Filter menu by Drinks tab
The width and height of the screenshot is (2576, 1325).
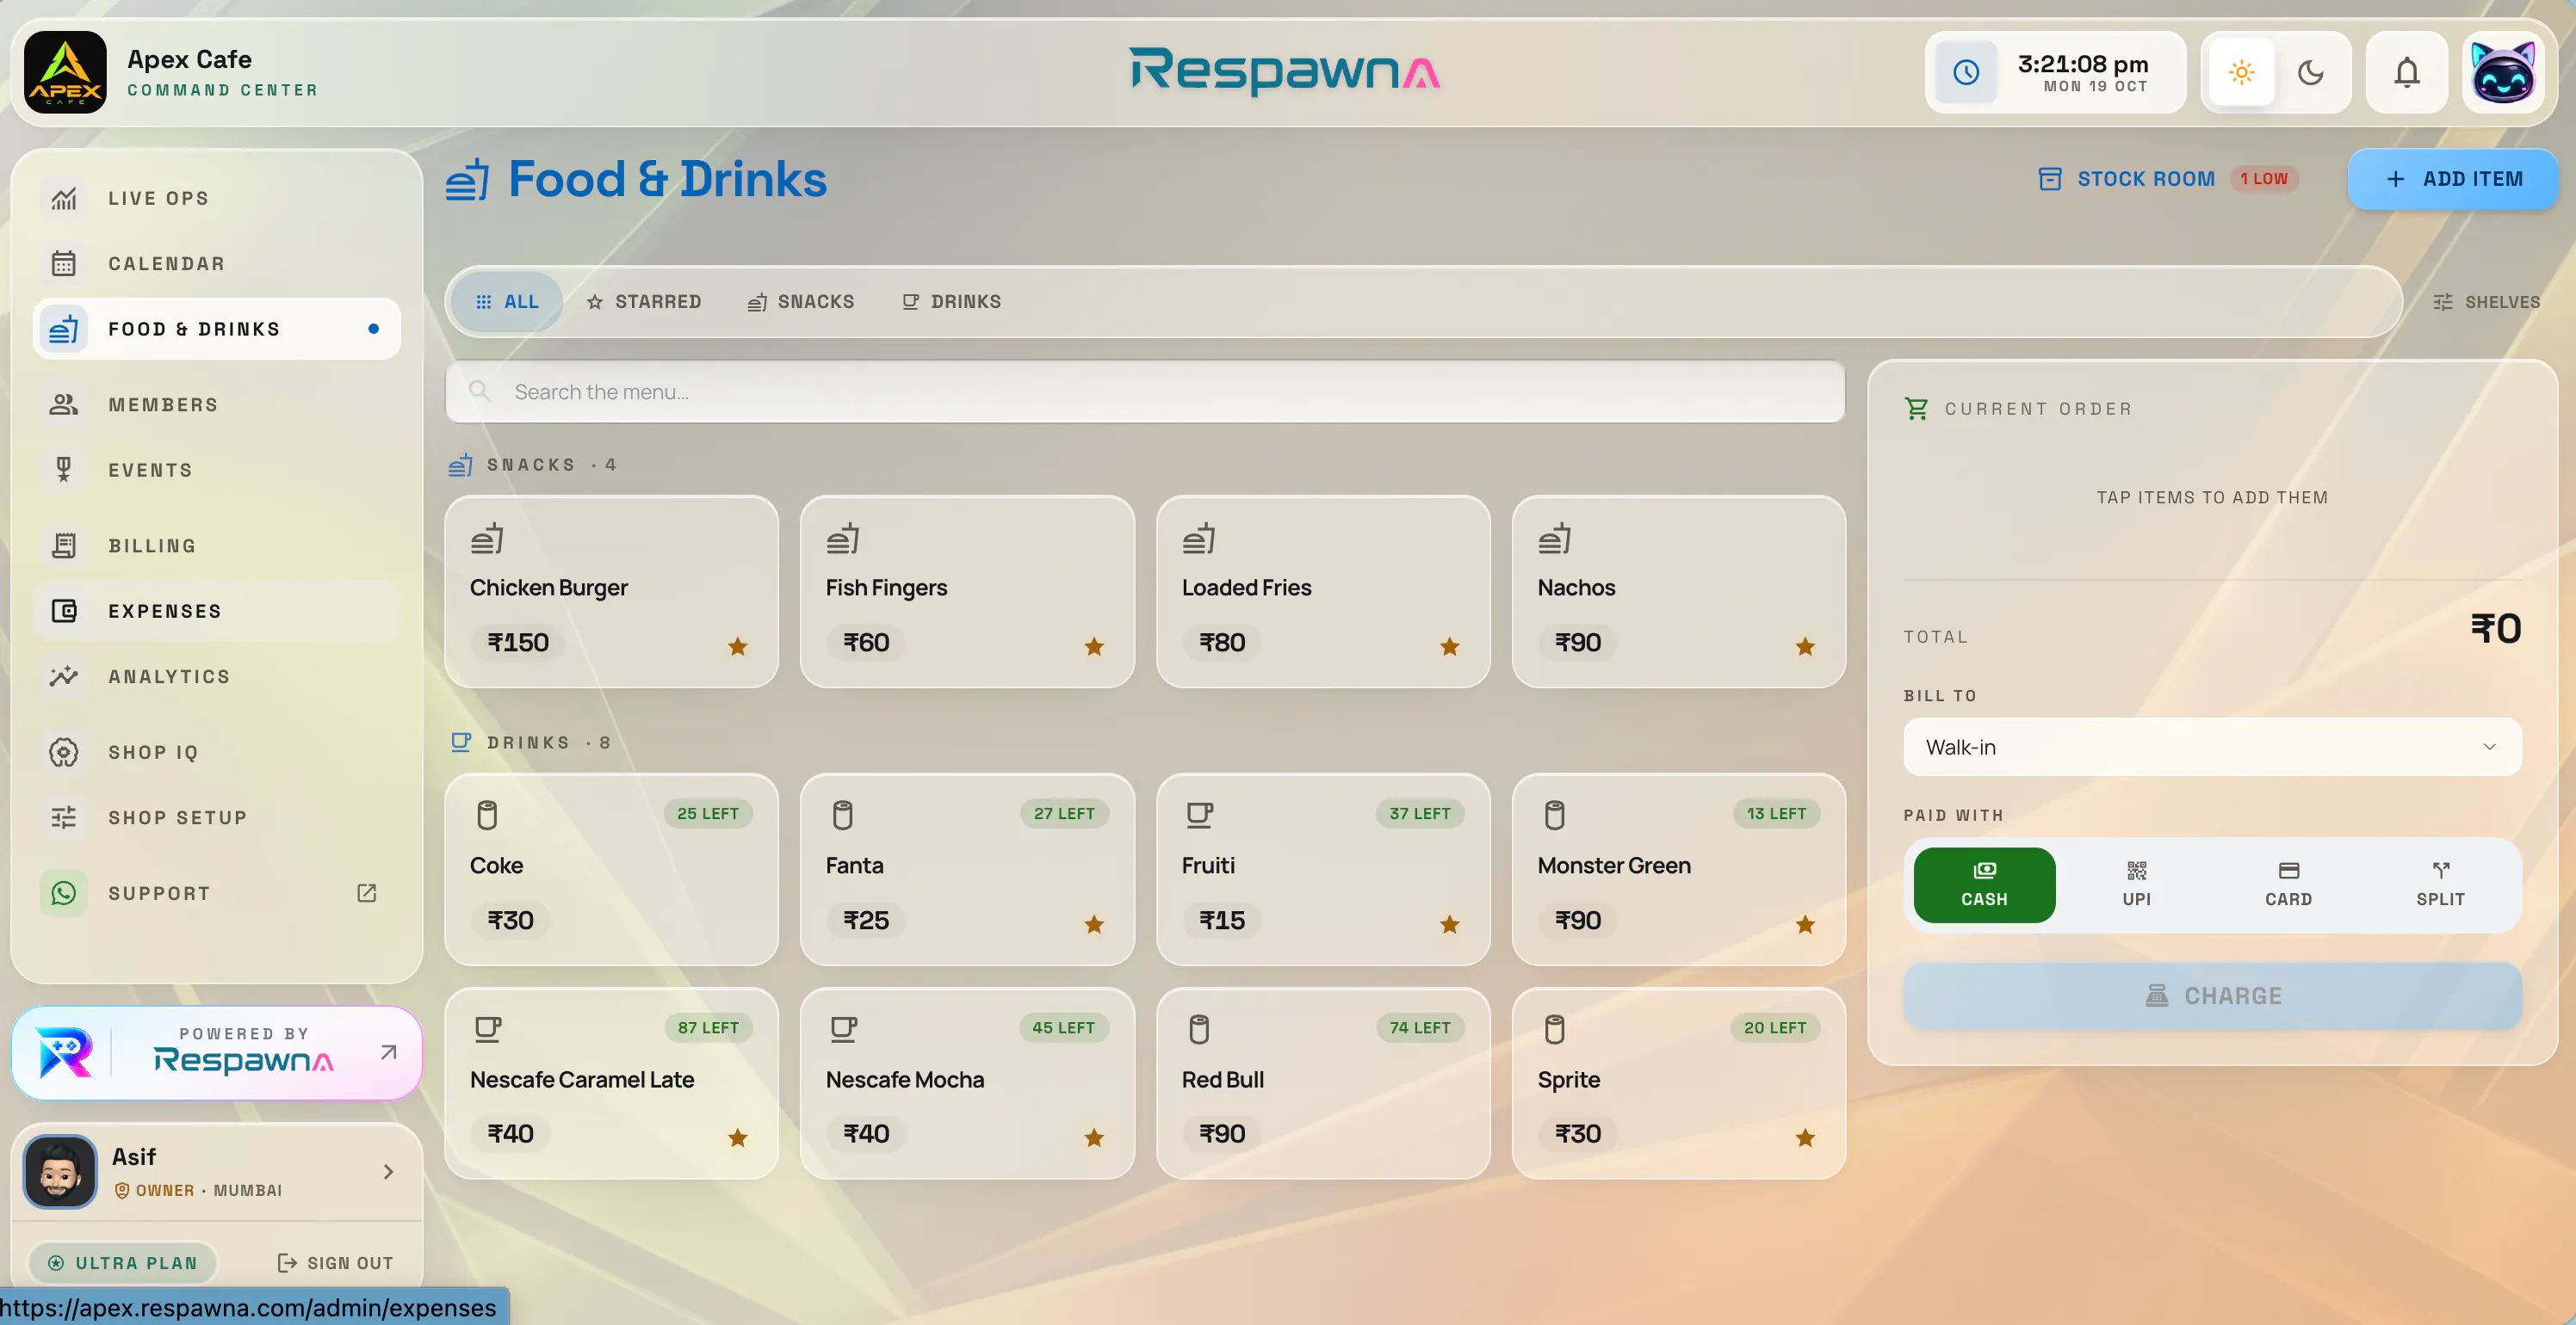pyautogui.click(x=951, y=302)
